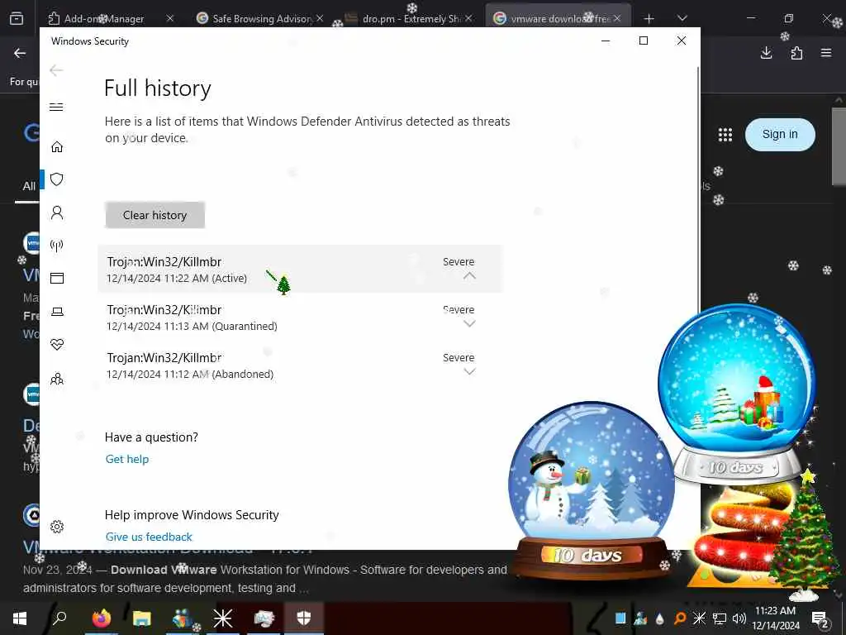Go back using Windows Security back arrow

[x=56, y=70]
